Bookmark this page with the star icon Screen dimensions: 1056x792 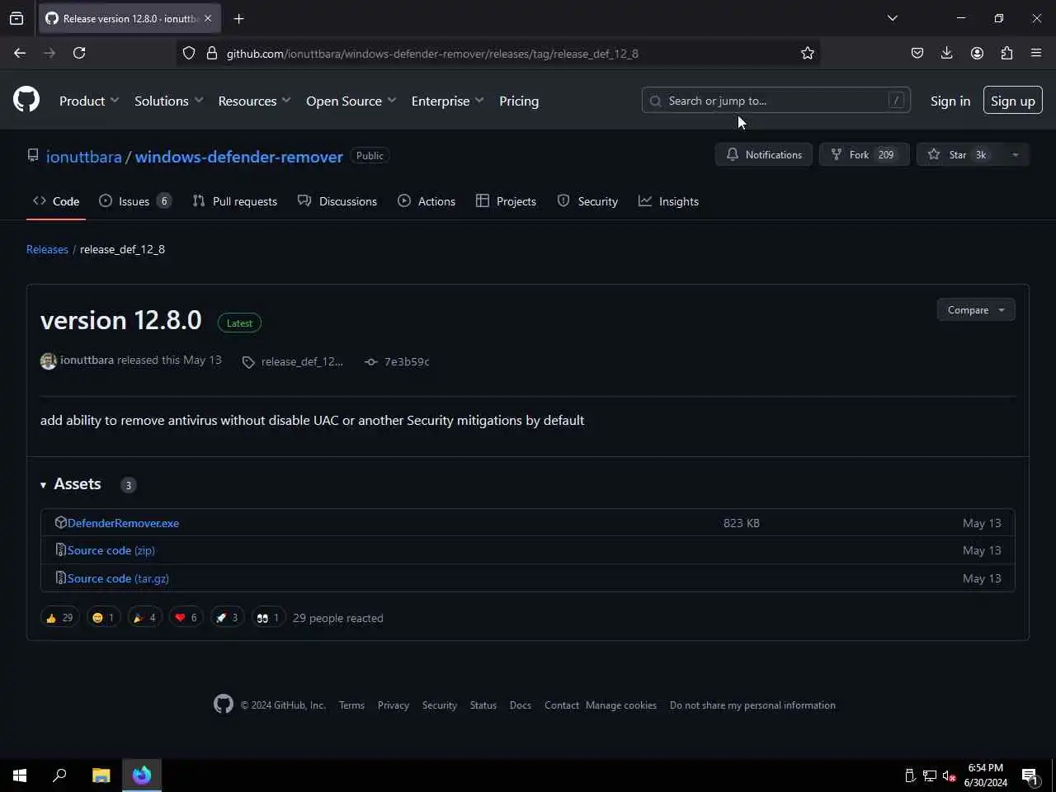[x=808, y=53]
